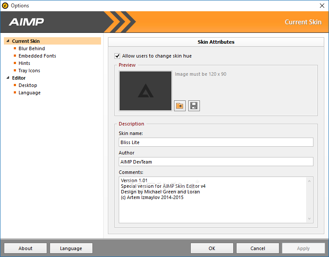This screenshot has height=257, width=329.
Task: Select the Editor category
Action: (x=19, y=78)
